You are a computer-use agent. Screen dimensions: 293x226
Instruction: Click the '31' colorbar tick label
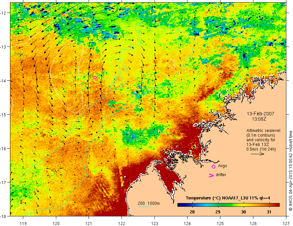point(269,212)
